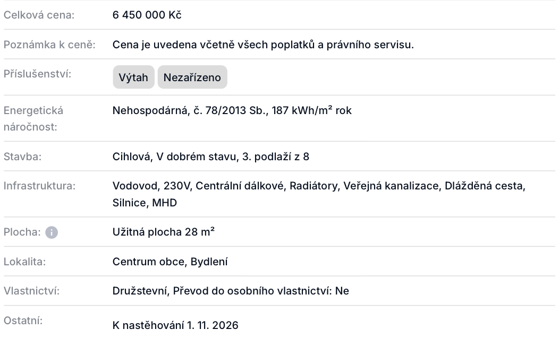
Task: Click the Infrastruktura label
Action: click(x=40, y=186)
